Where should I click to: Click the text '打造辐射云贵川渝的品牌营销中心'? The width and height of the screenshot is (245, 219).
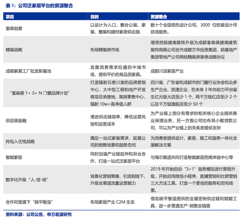[x=118, y=86]
